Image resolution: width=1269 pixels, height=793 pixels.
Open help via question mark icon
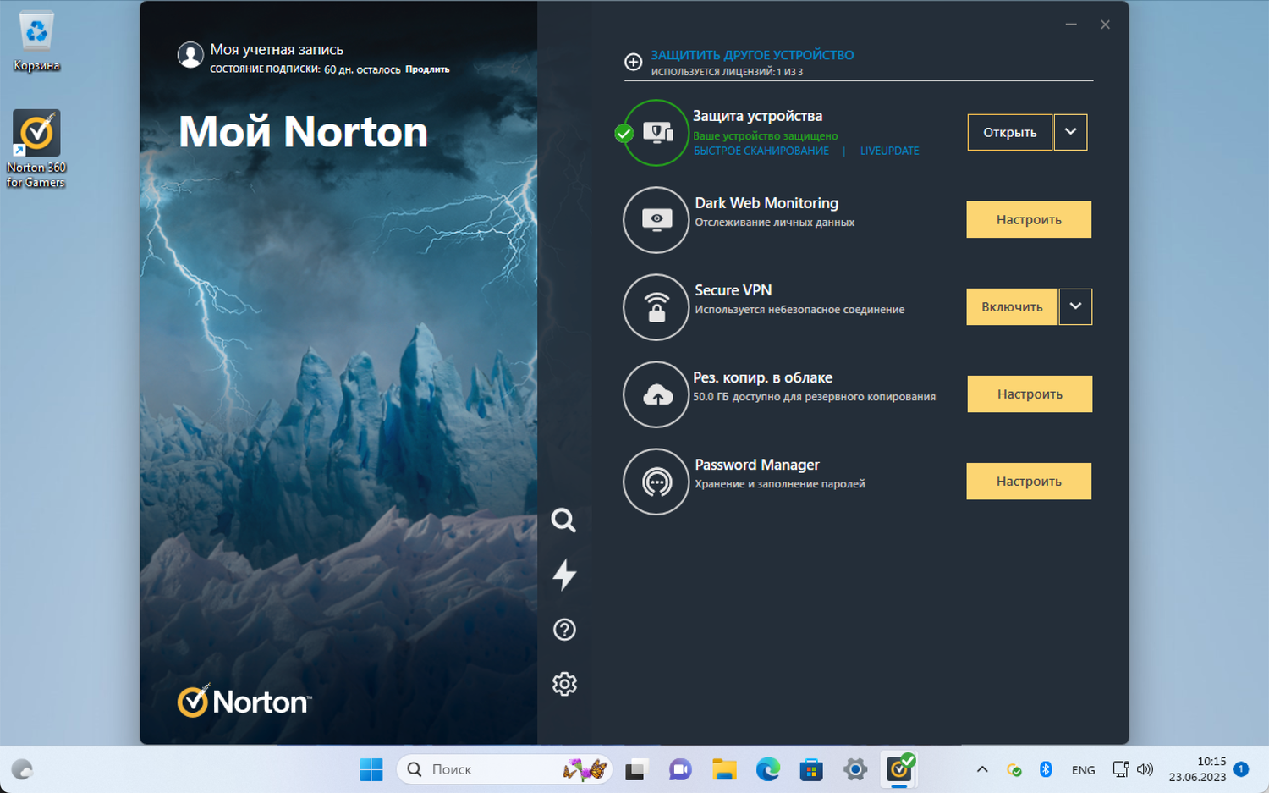(564, 630)
